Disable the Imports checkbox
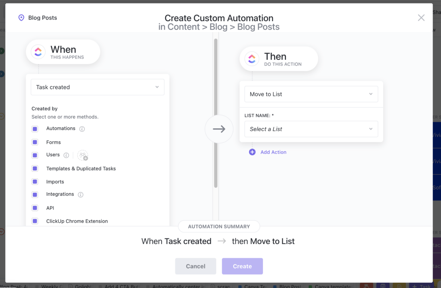Image resolution: width=441 pixels, height=288 pixels. [x=35, y=182]
